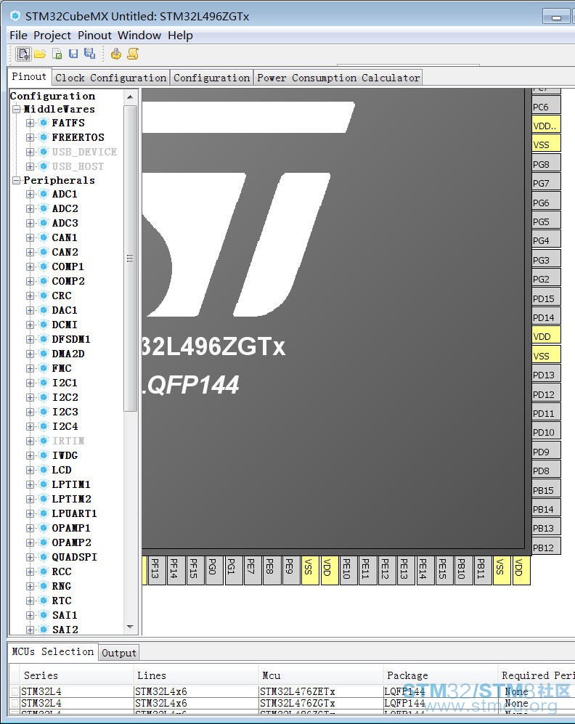Click pin PF13 on the bottom edge
Image resolution: width=575 pixels, height=724 pixels.
[156, 570]
